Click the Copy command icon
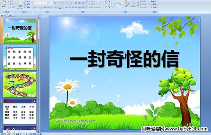211x135 pixels. pyautogui.click(x=8, y=4)
